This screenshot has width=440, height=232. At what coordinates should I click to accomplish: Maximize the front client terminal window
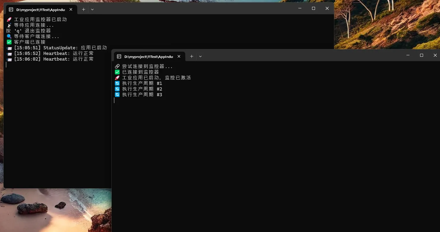point(421,55)
